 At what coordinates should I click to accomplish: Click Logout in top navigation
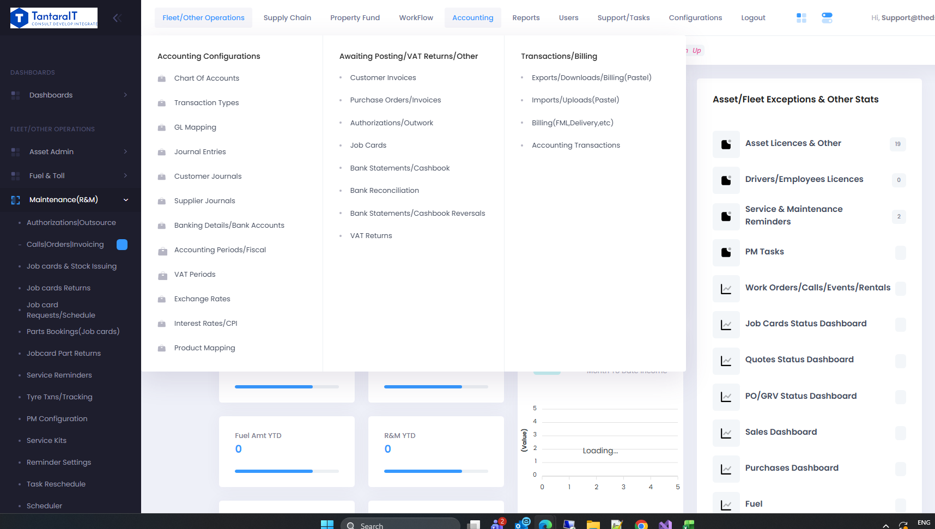pyautogui.click(x=753, y=18)
